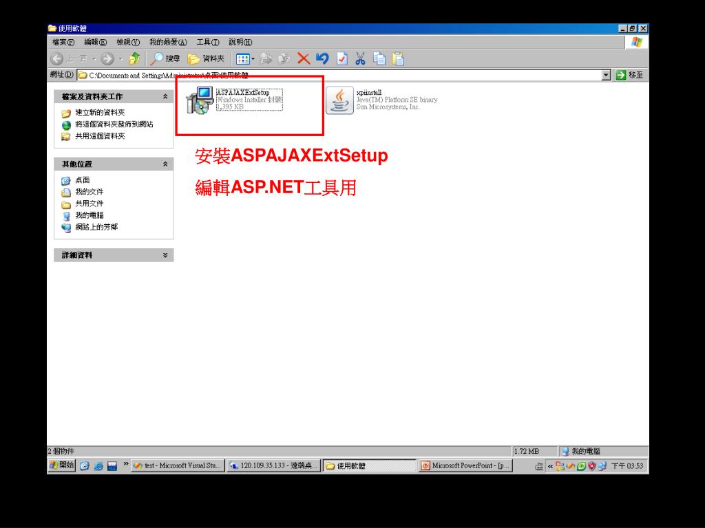Click the red shield tray icon
The width and height of the screenshot is (705, 528).
coord(591,467)
